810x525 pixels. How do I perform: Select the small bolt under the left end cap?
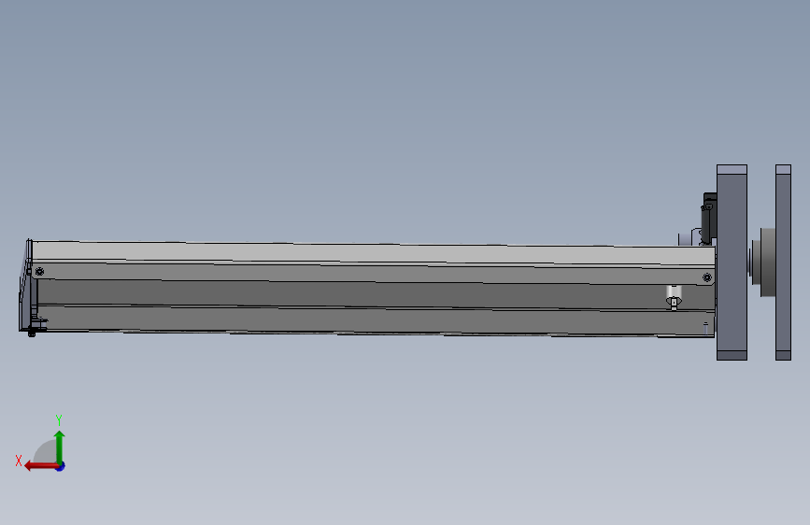(x=32, y=333)
